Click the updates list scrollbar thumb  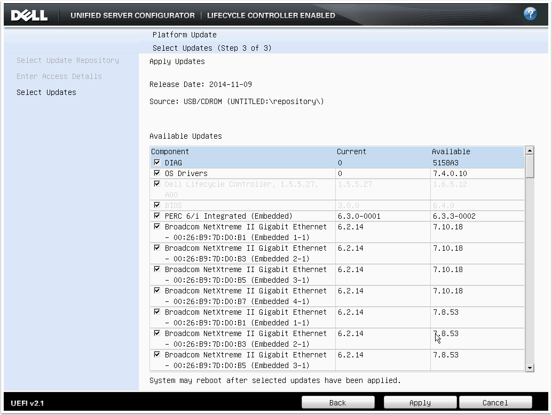(530, 166)
